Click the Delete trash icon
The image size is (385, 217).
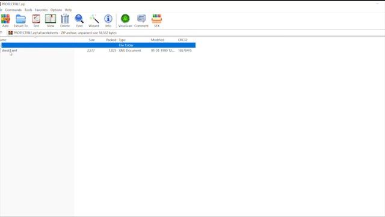(65, 20)
